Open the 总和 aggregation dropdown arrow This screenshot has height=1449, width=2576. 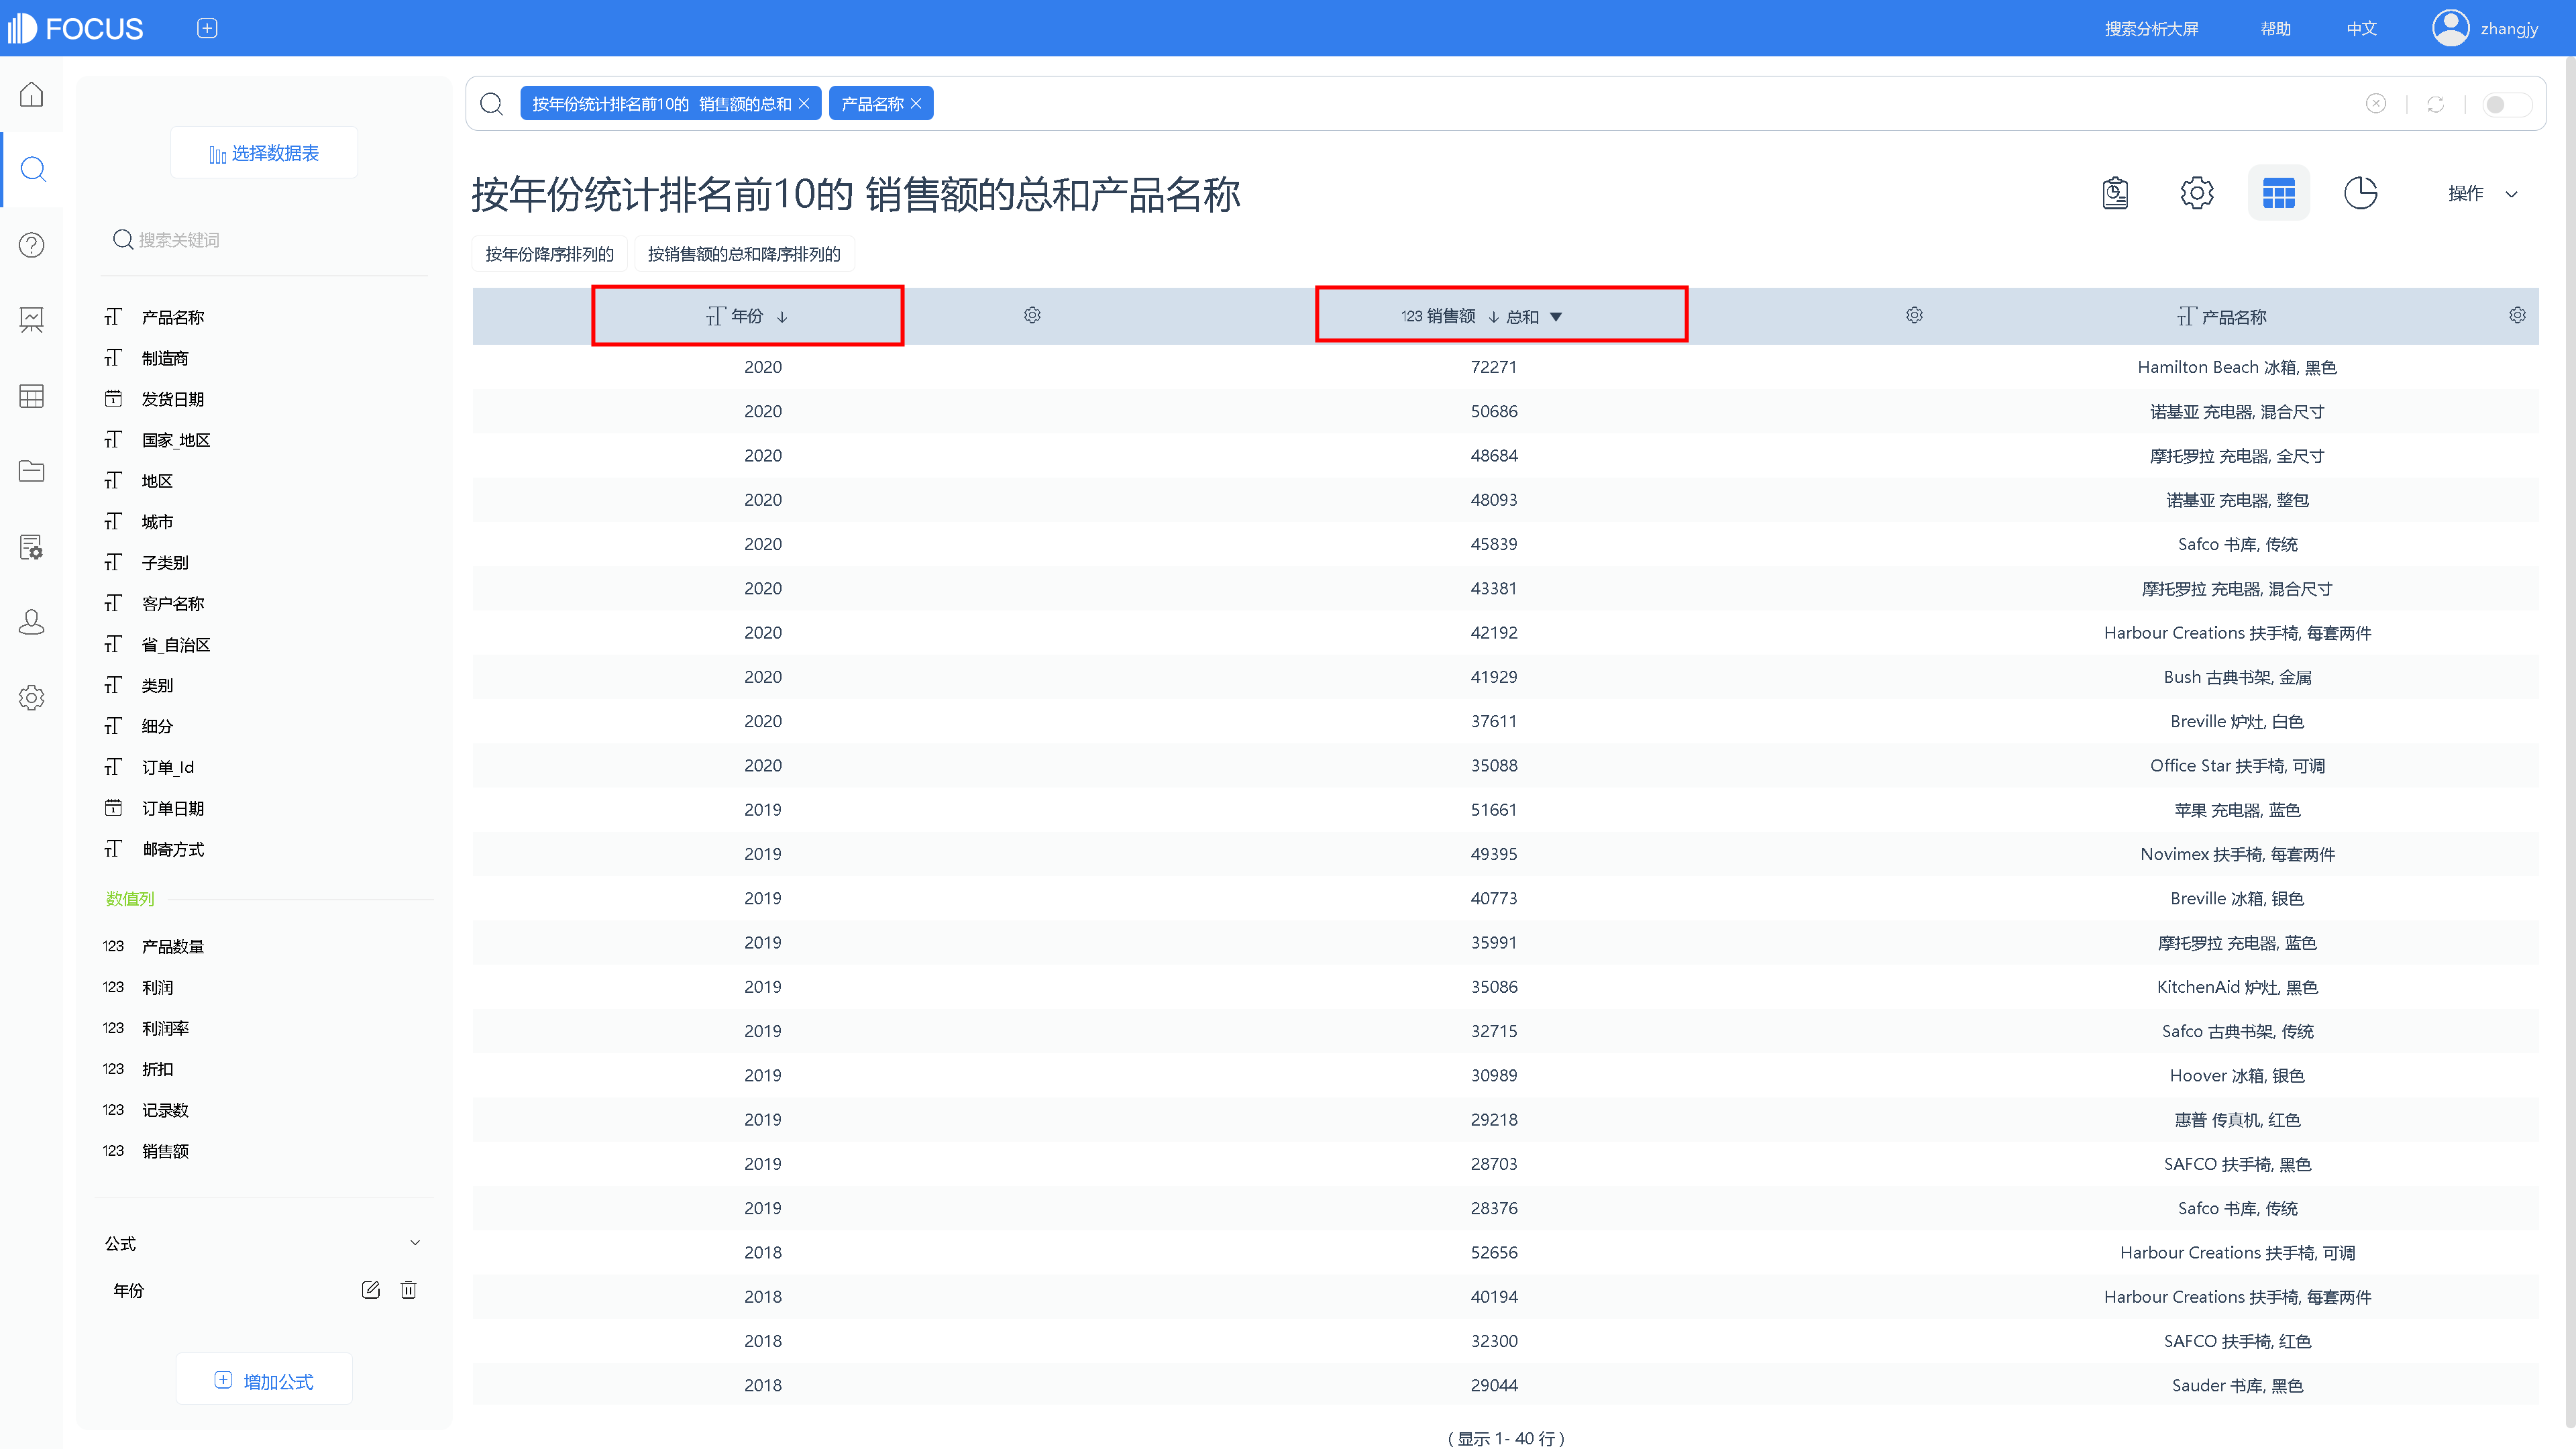coord(1556,317)
